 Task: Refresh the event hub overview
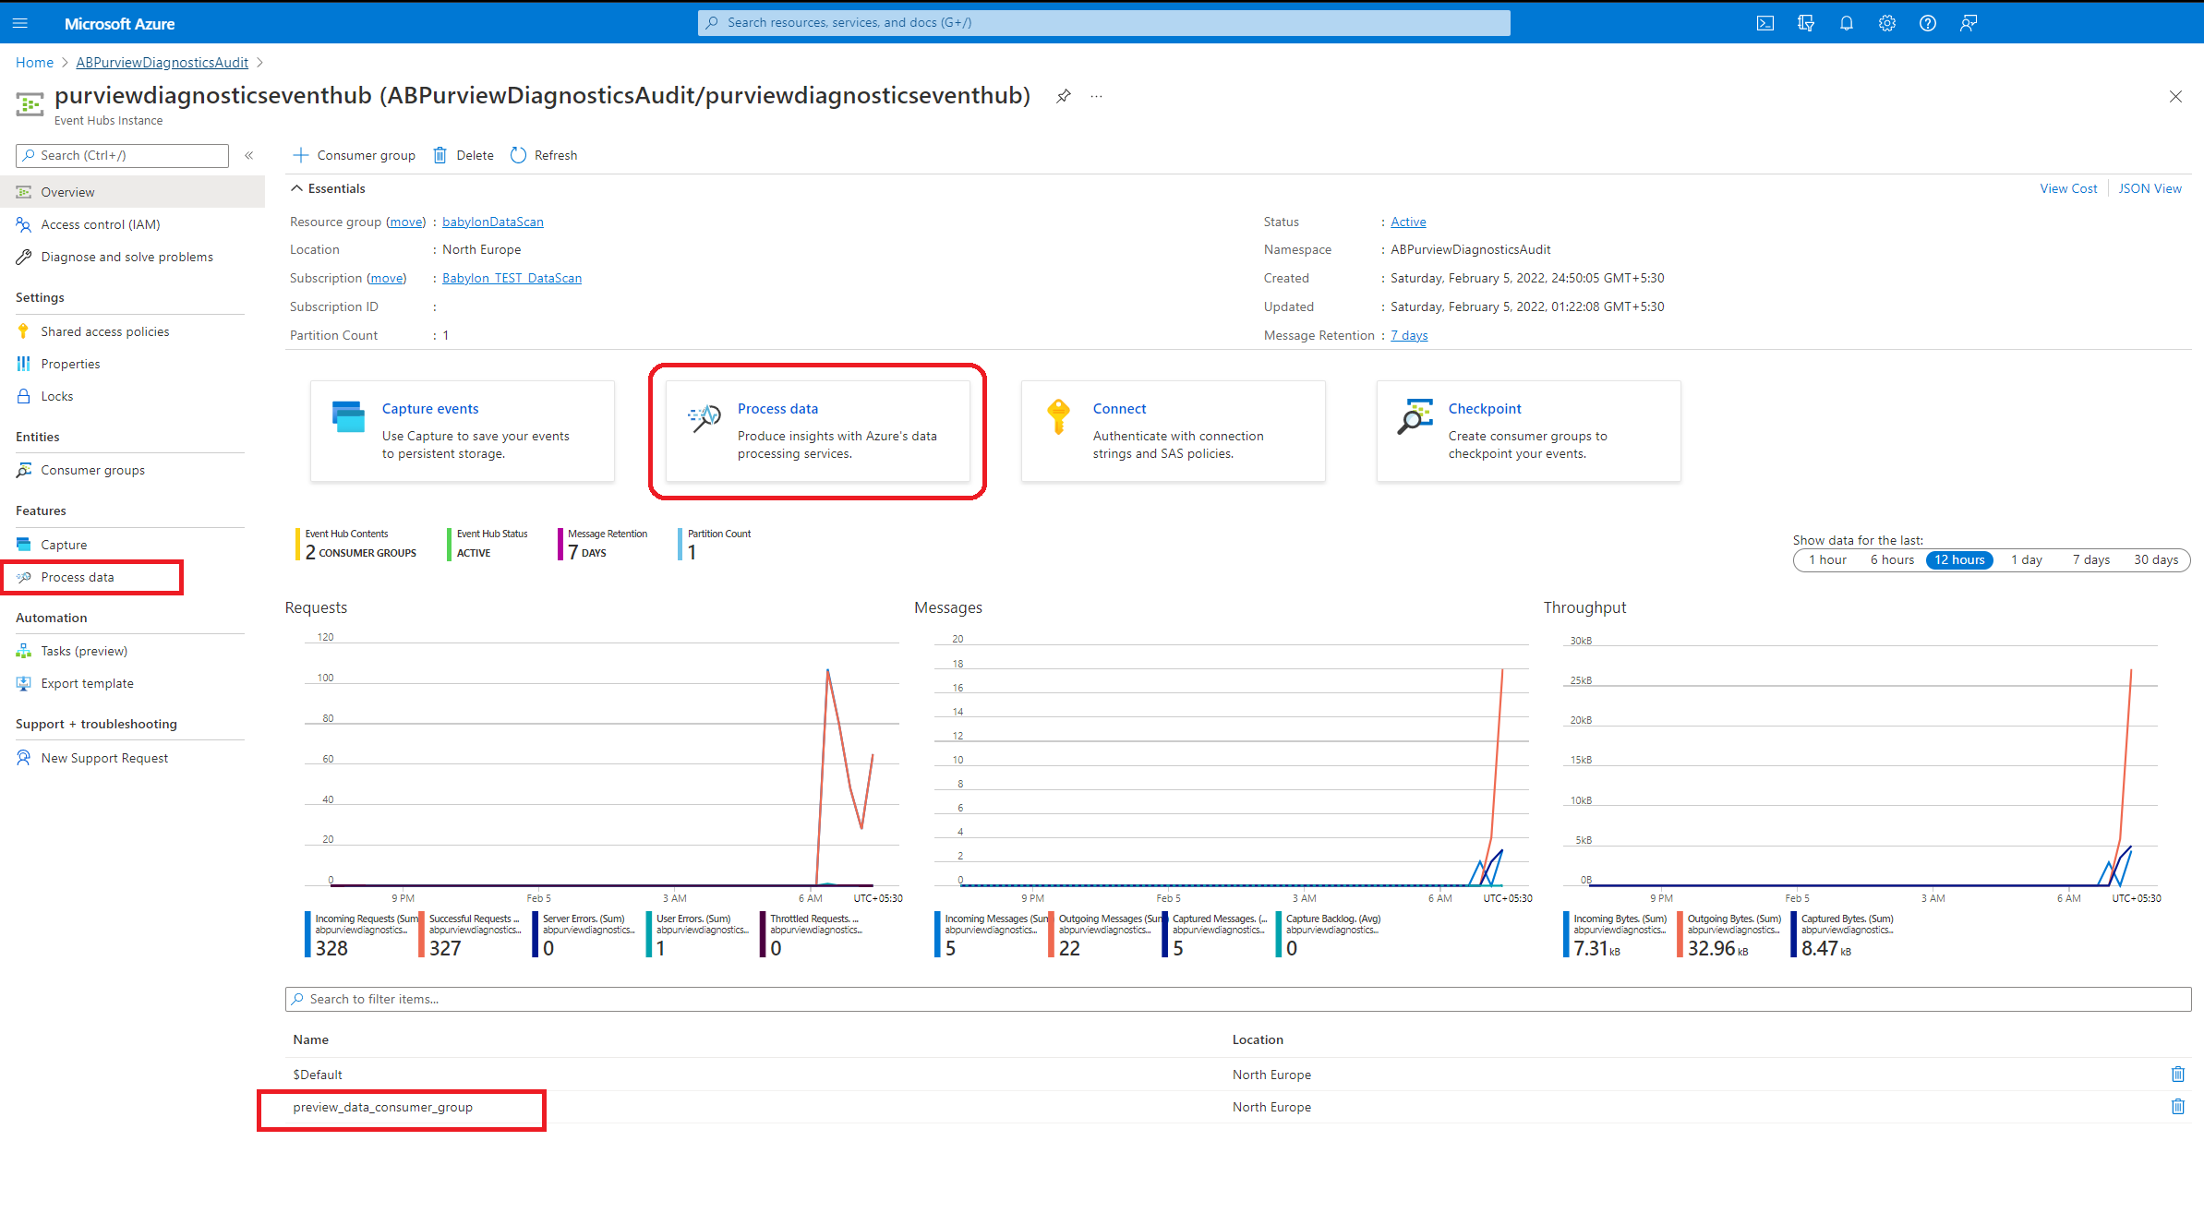point(544,155)
